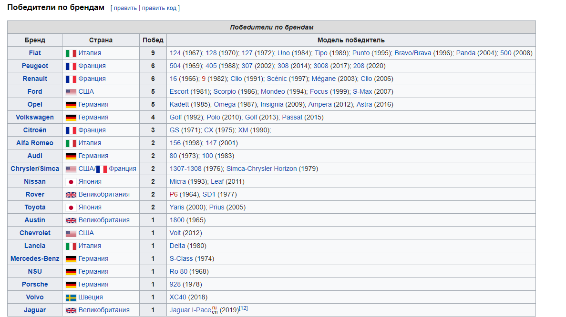Click the Japanese flag icon in Toyota row
The image size is (566, 317).
[x=71, y=208]
